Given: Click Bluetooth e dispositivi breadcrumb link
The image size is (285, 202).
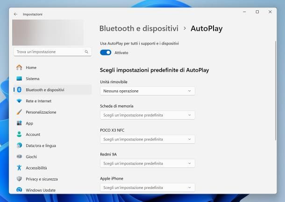Looking at the screenshot, I should point(139,28).
